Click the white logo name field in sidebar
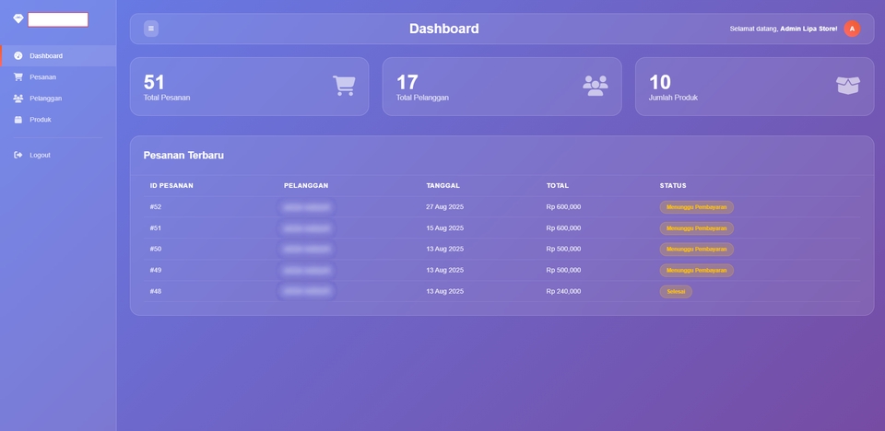The width and height of the screenshot is (885, 431). pyautogui.click(x=58, y=19)
